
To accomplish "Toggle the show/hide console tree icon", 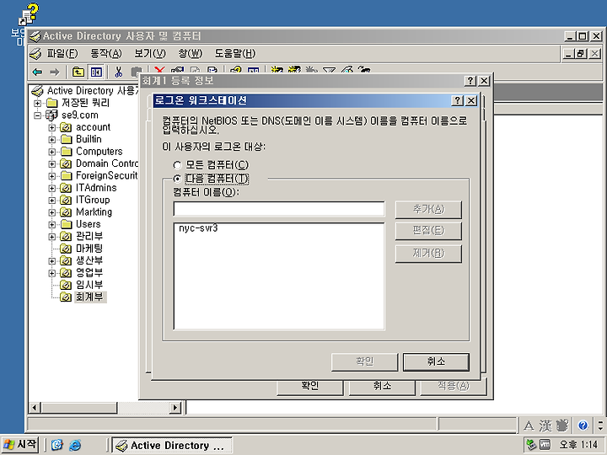I will point(96,72).
